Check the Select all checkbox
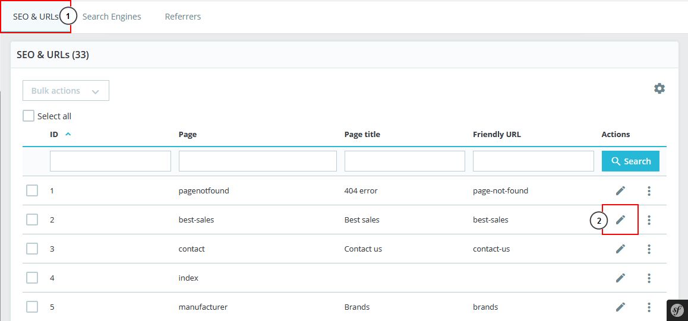The height and width of the screenshot is (321, 688). (29, 116)
